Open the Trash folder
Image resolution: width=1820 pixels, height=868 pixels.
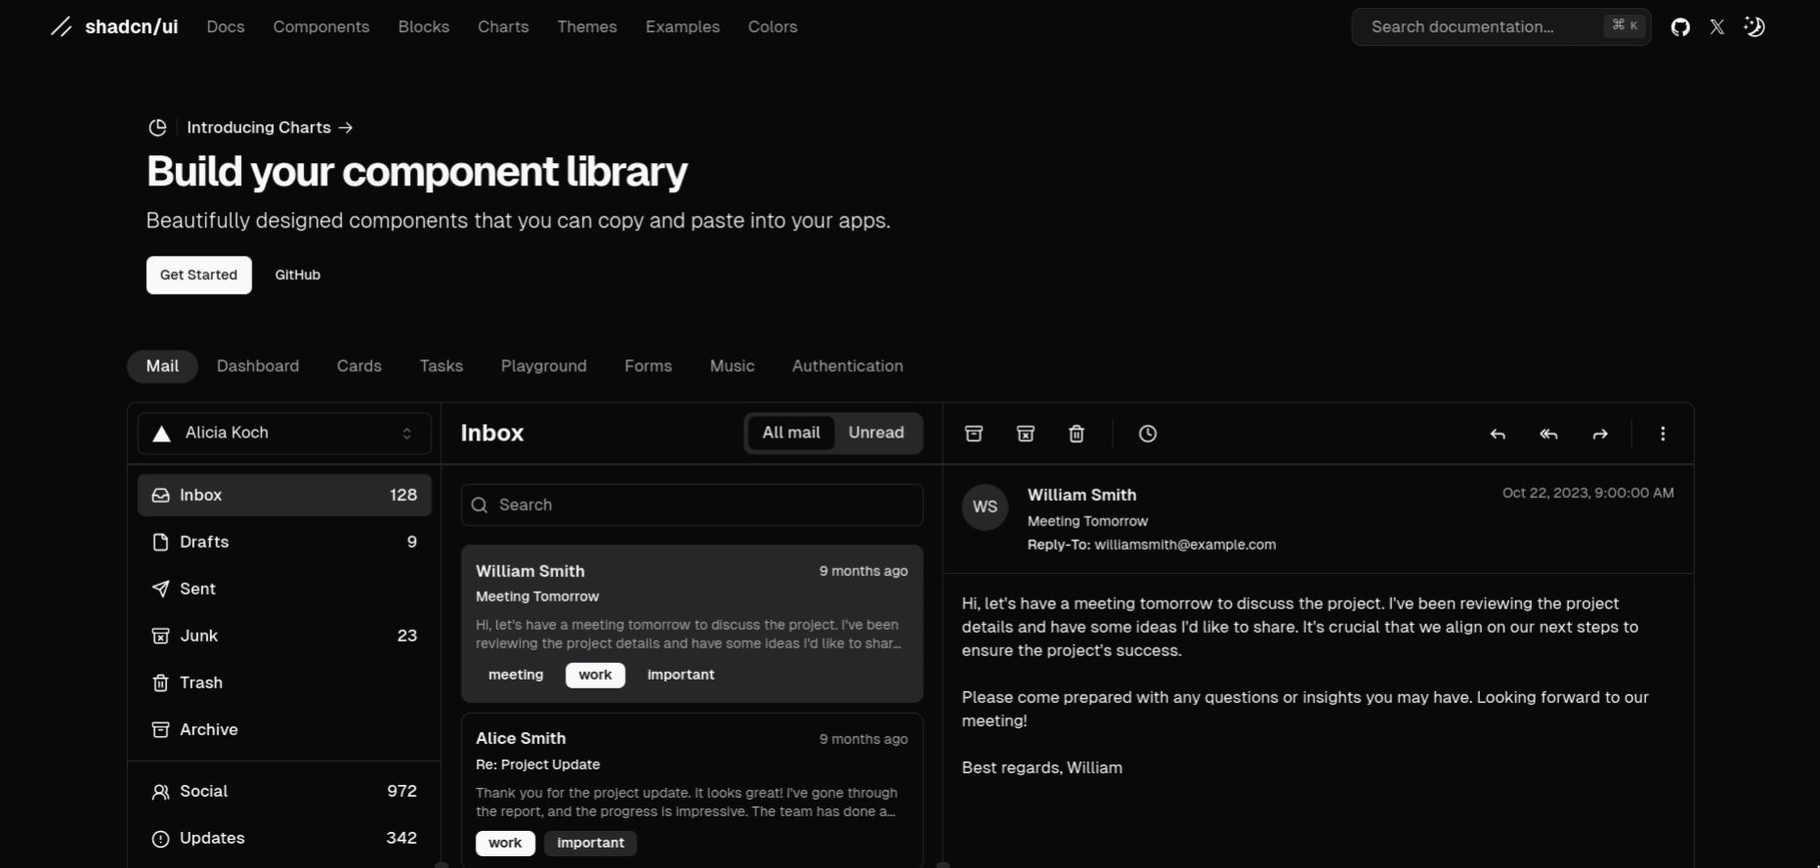(x=284, y=682)
